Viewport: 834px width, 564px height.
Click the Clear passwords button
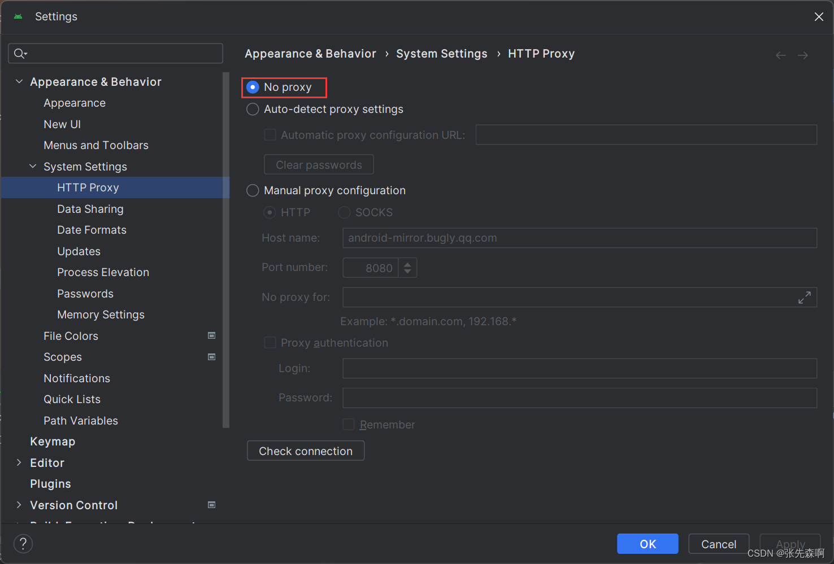click(319, 164)
